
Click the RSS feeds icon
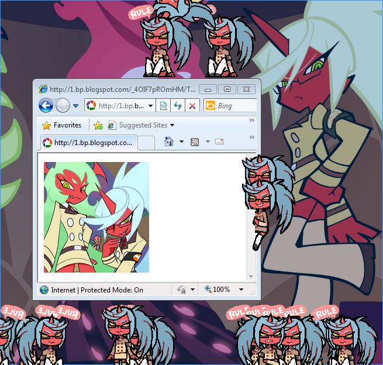coord(195,142)
